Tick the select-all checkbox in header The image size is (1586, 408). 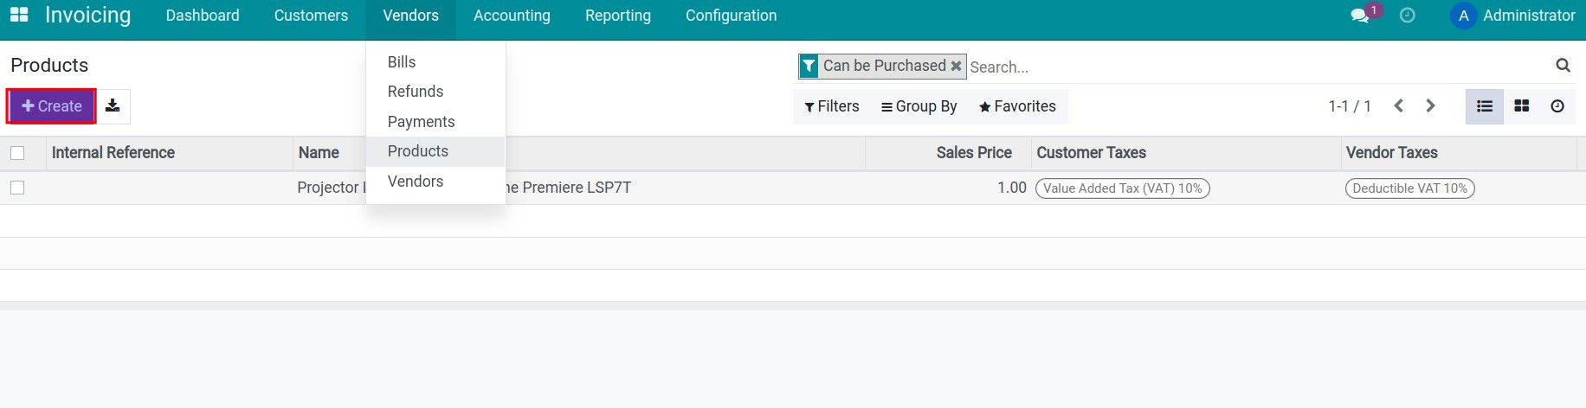[17, 153]
